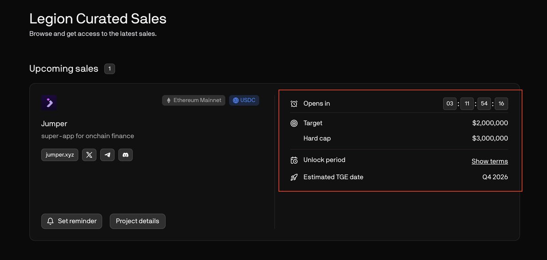Click the Upcoming sales heading
The image size is (547, 260).
[x=64, y=68]
